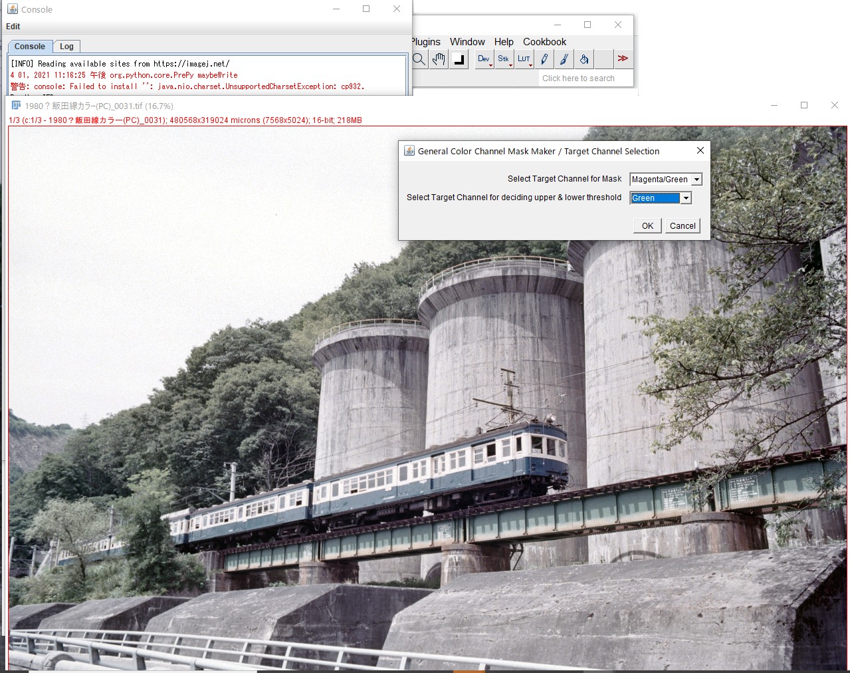Open the Window menu in ImageJ
850x673 pixels.
pyautogui.click(x=467, y=42)
